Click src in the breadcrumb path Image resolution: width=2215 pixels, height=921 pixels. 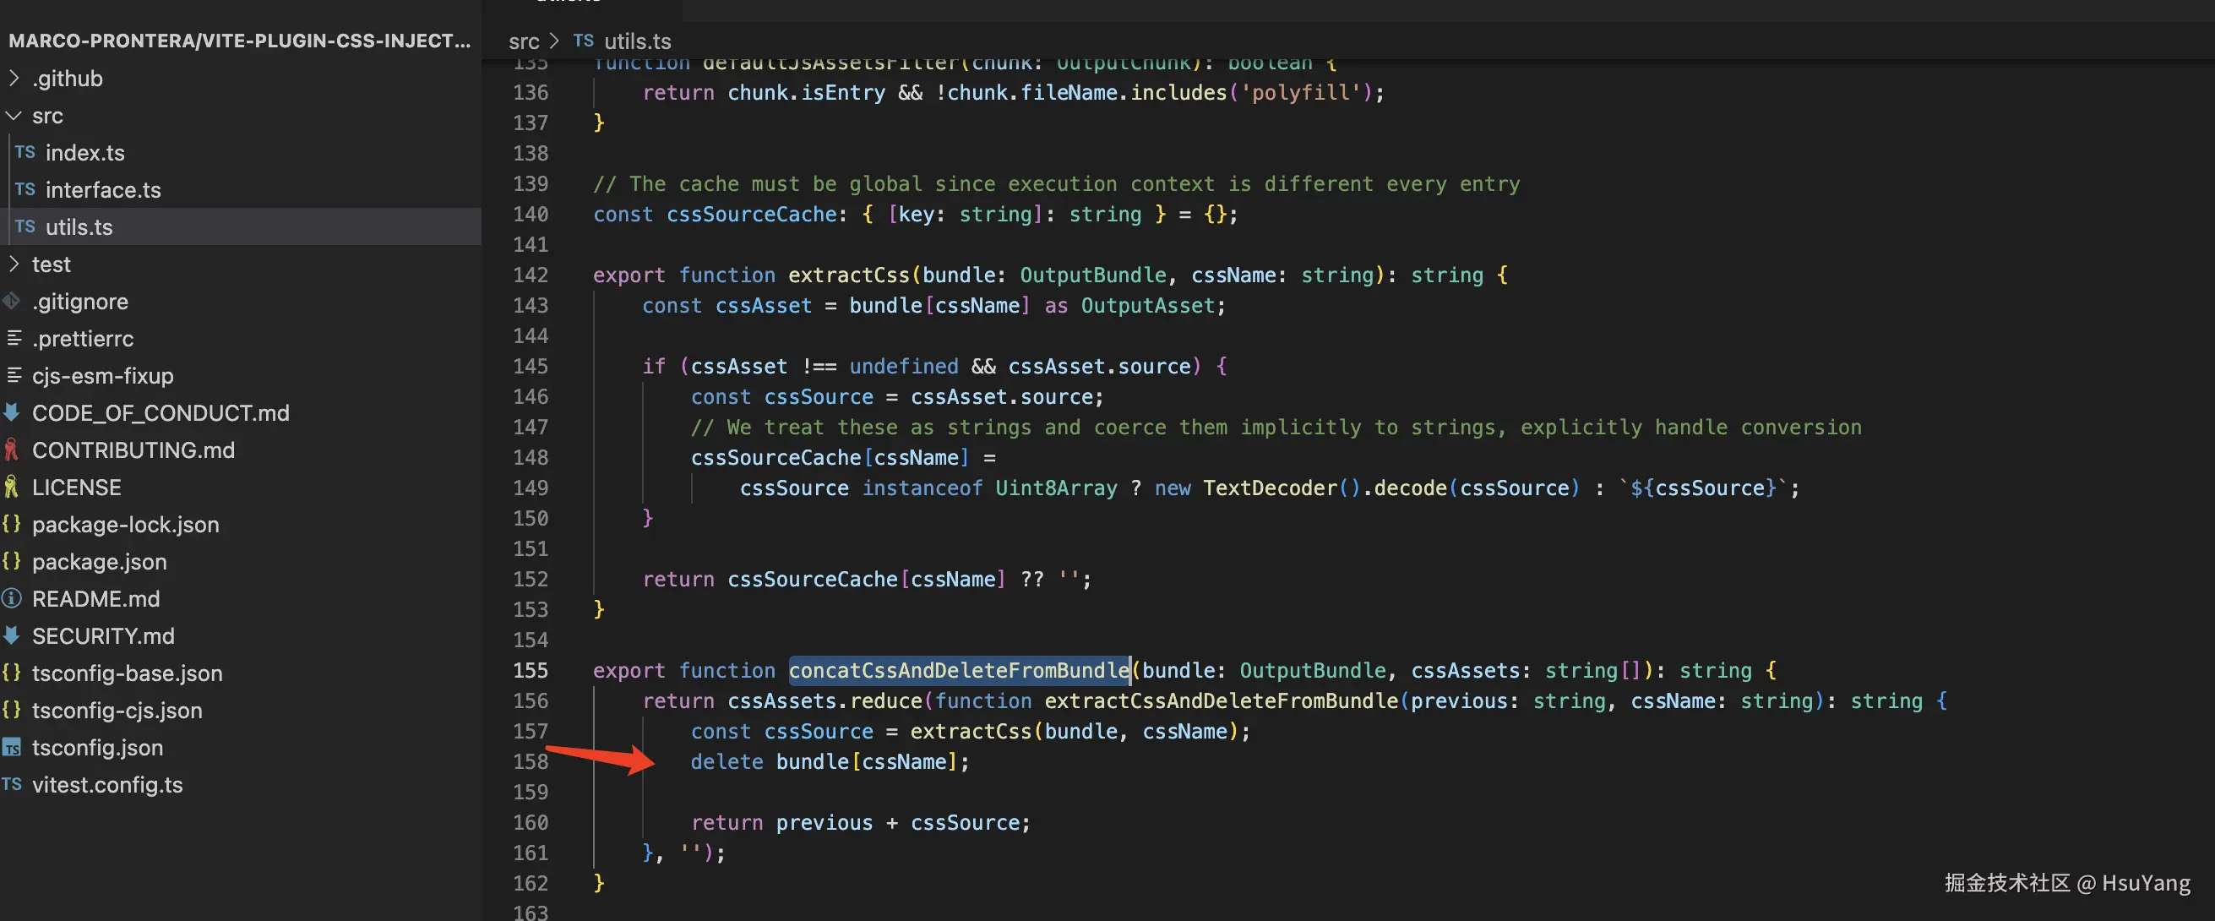(523, 41)
